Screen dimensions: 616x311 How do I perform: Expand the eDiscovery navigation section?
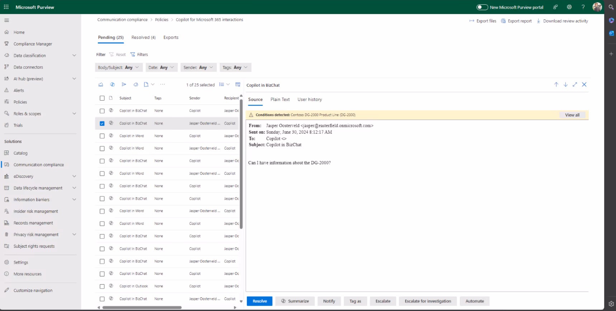pyautogui.click(x=74, y=176)
